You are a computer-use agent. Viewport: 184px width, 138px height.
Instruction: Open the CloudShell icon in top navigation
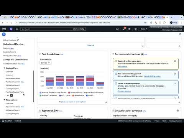point(117,29)
